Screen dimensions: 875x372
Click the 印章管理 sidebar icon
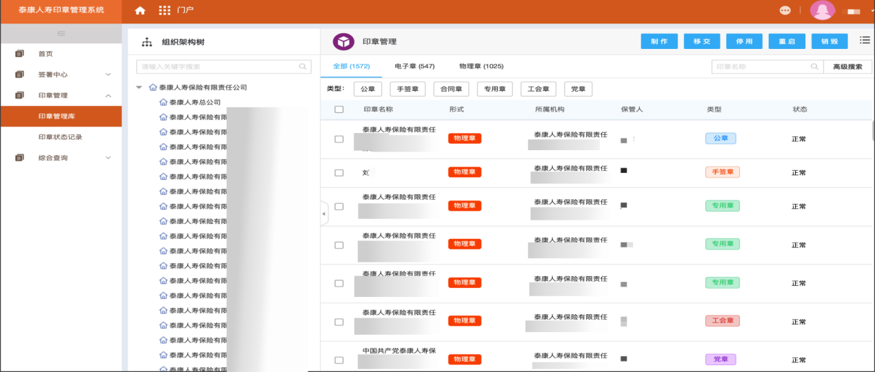[19, 95]
